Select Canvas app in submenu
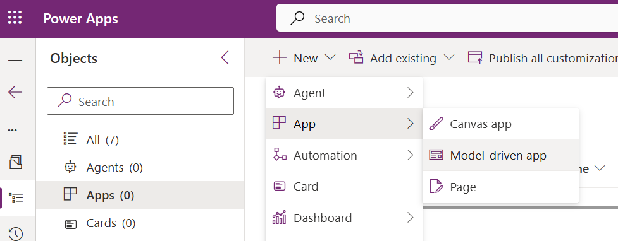618x241 pixels. click(500, 124)
